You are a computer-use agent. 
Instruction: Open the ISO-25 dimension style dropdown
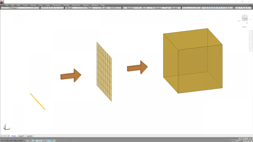pos(150,8)
